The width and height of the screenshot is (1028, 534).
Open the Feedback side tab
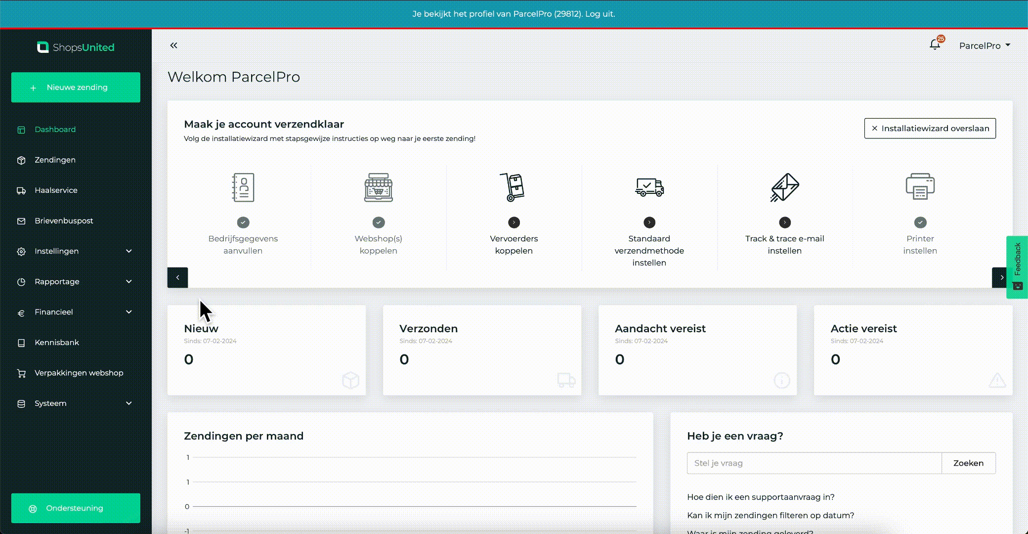1017,267
